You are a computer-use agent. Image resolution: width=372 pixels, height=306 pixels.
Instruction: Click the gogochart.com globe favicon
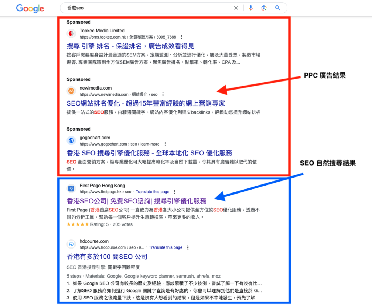(x=71, y=140)
